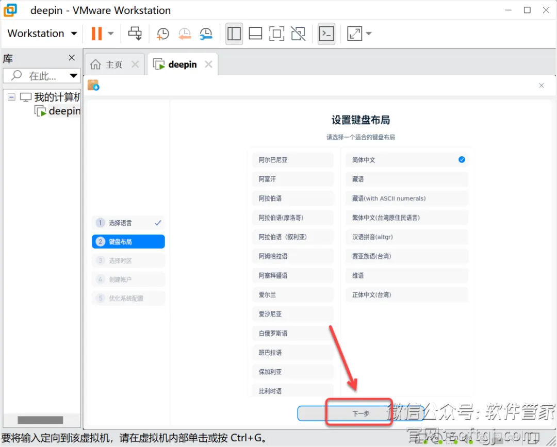557x447 pixels.
Task: Close the 主页 tab
Action: pos(135,64)
